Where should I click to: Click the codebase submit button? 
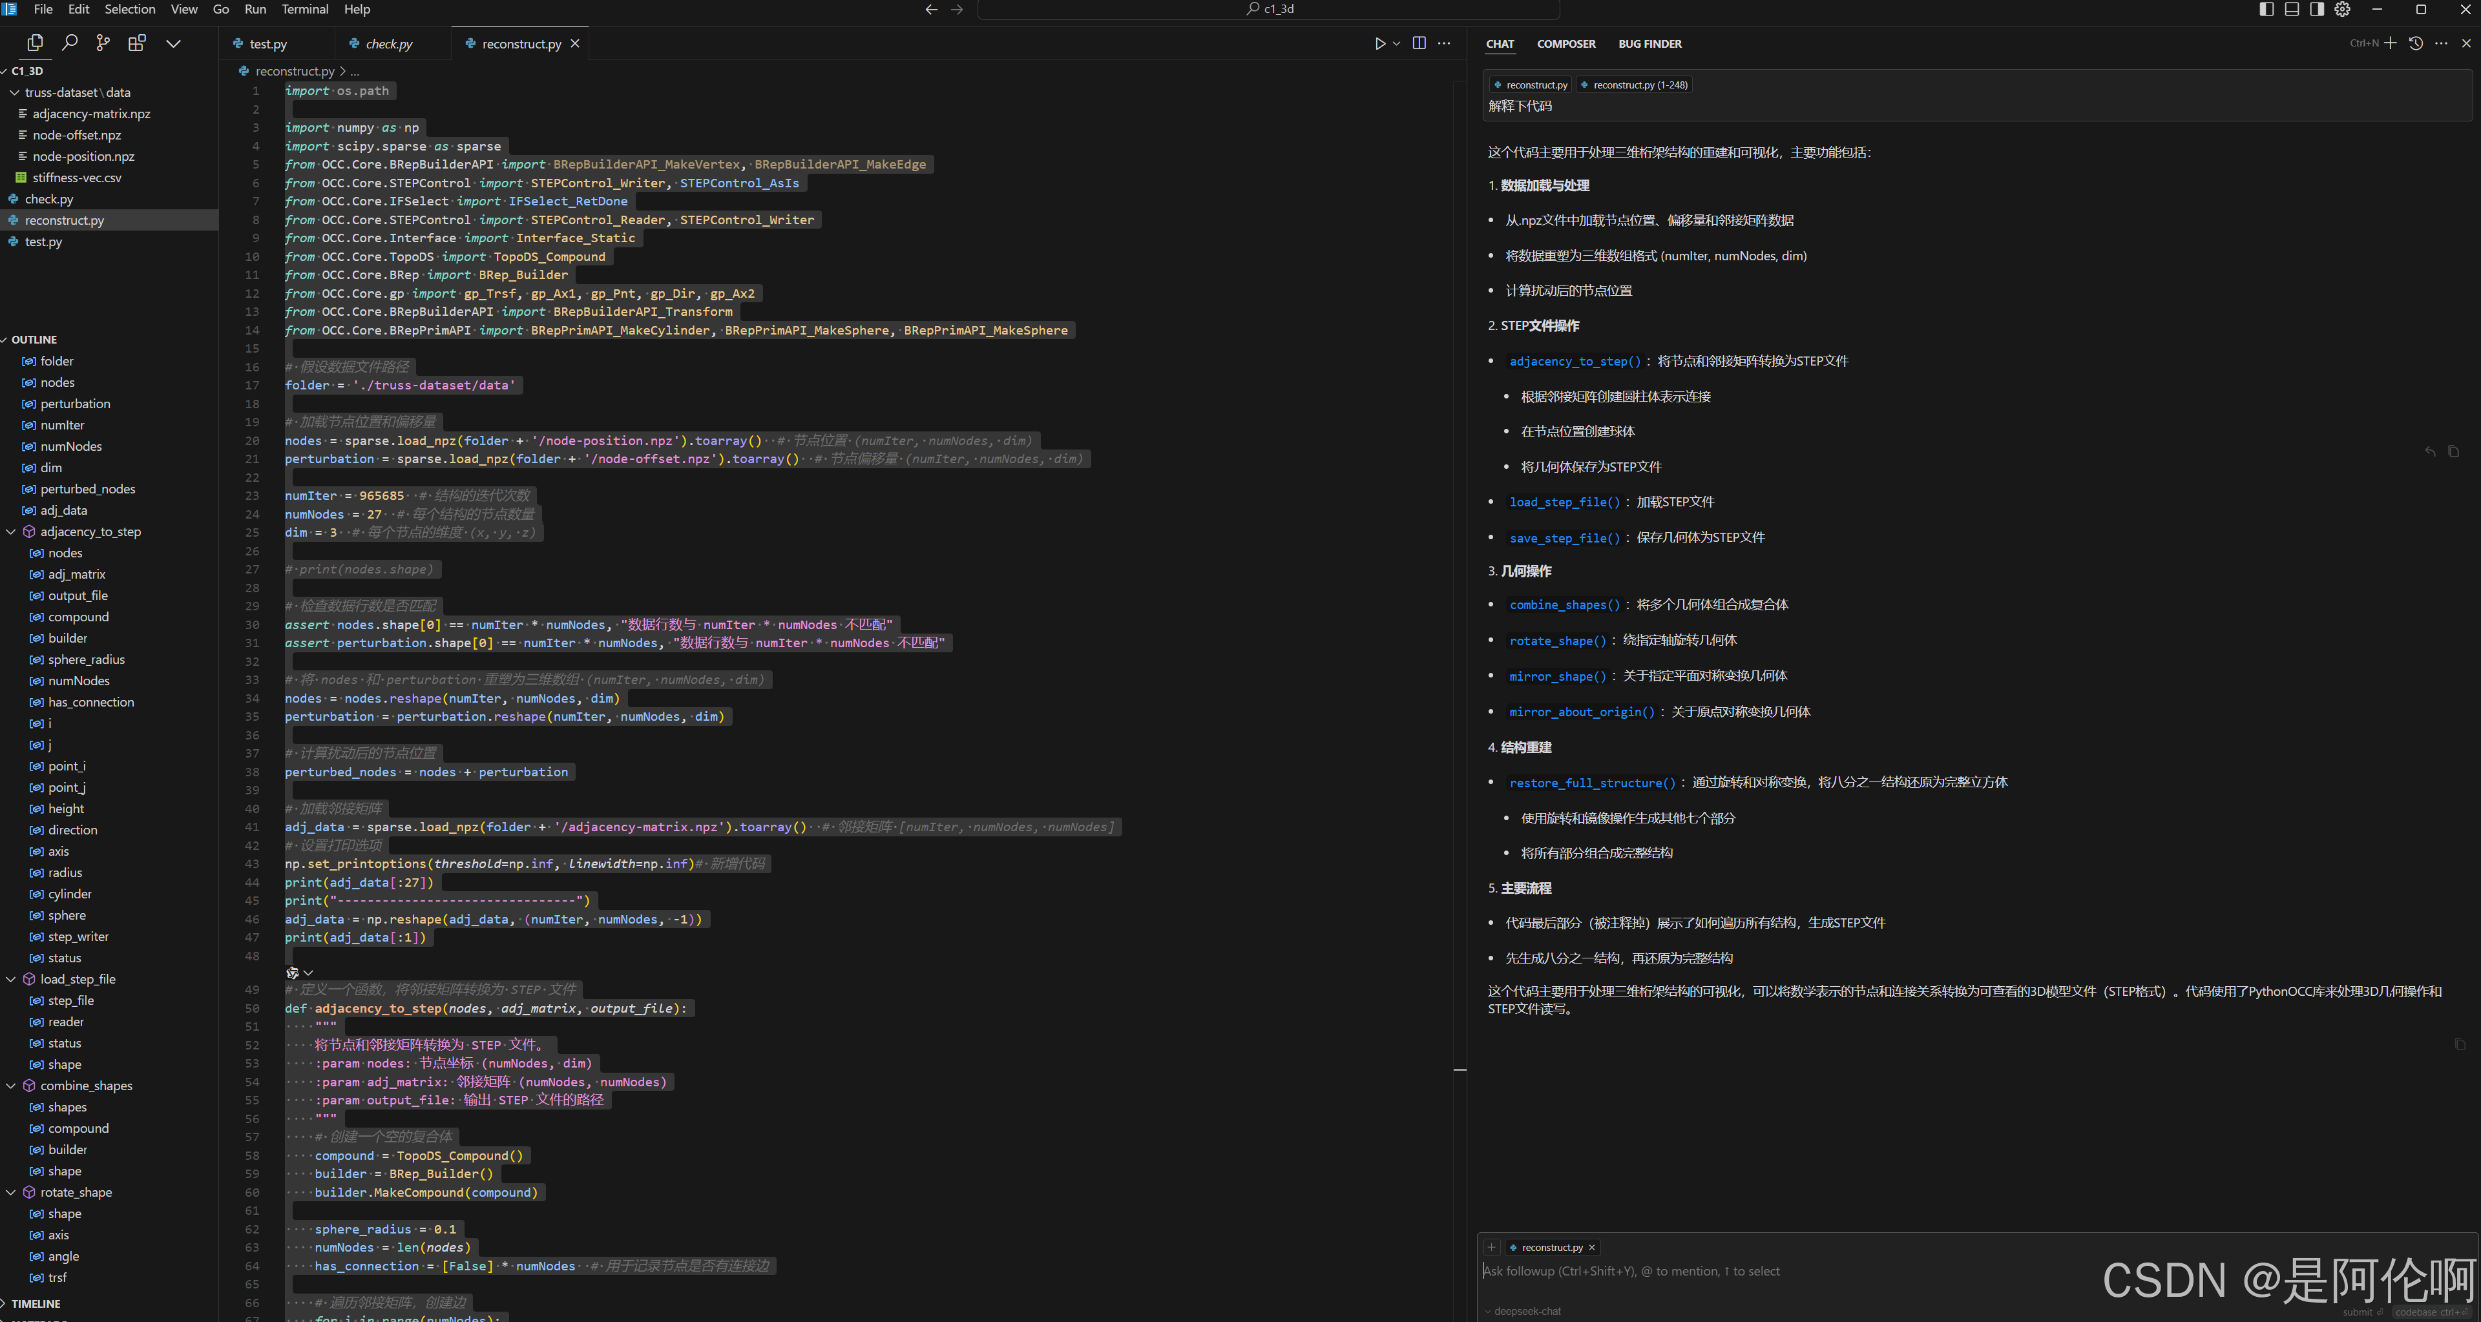[2431, 1312]
